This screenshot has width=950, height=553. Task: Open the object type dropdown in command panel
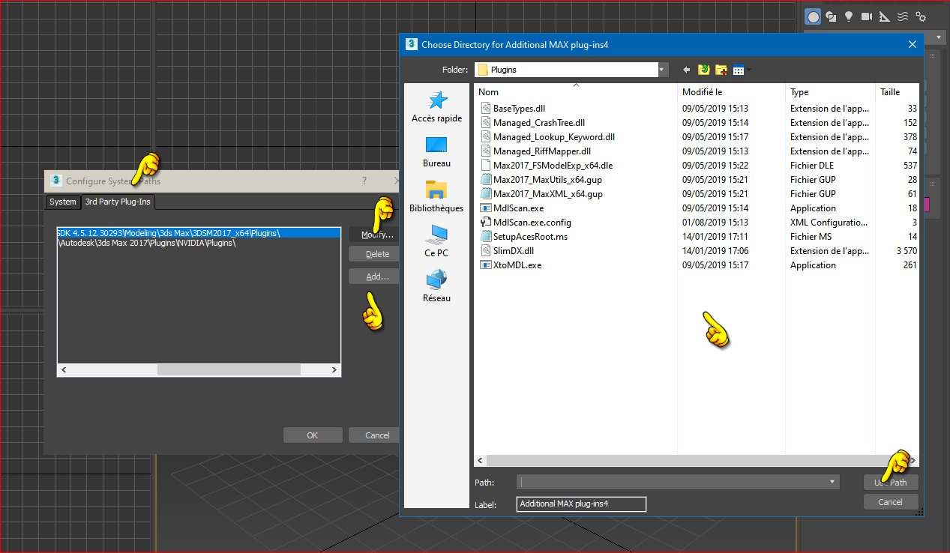939,37
